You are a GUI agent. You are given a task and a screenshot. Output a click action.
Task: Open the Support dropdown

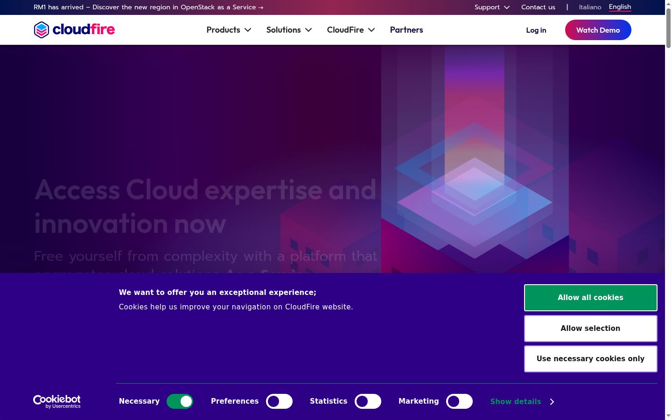[x=492, y=7]
